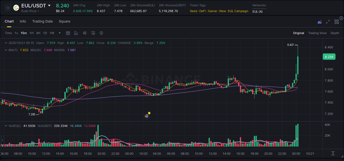Click the Euler Price link
This screenshot has height=161, width=344.
click(x=30, y=11)
